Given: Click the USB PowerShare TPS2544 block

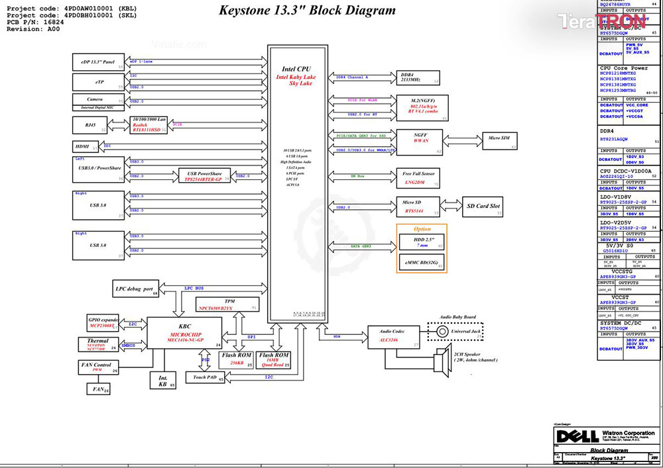Looking at the screenshot, I should pyautogui.click(x=204, y=175).
